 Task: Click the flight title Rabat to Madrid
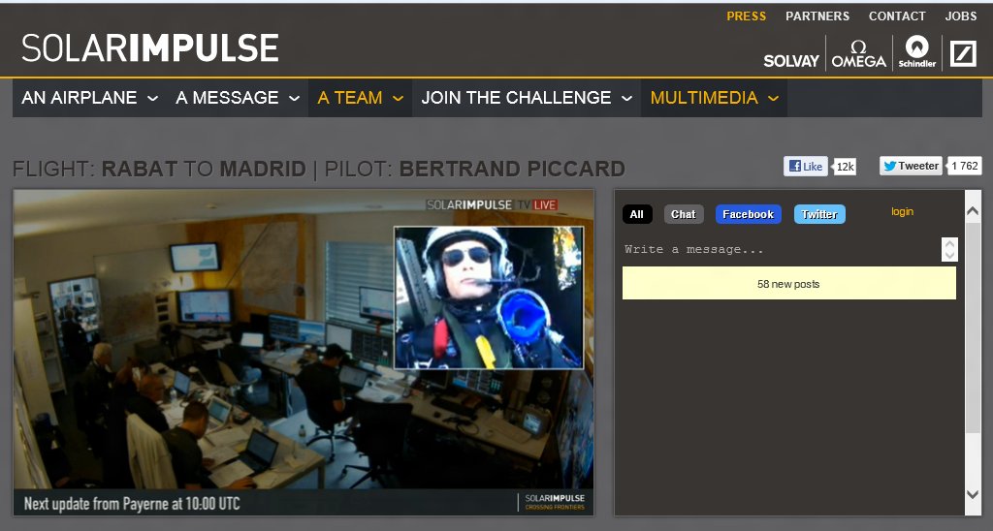click(204, 169)
